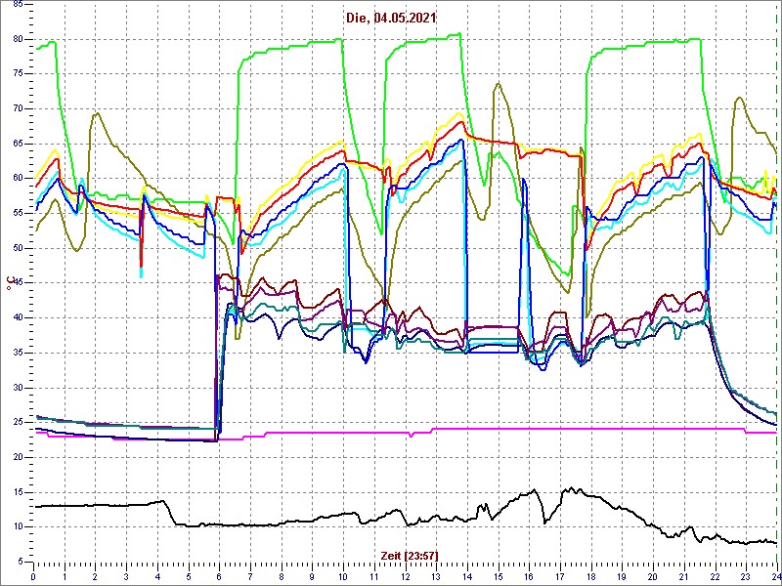Select hour 21 on the time axis
Image resolution: width=782 pixels, height=586 pixels.
click(x=683, y=575)
